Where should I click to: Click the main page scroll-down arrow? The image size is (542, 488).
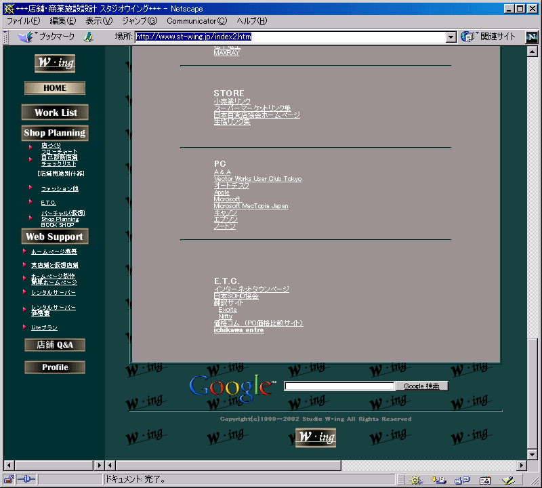[x=532, y=454]
